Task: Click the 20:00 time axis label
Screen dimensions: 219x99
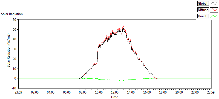Action: [x=179, y=92]
